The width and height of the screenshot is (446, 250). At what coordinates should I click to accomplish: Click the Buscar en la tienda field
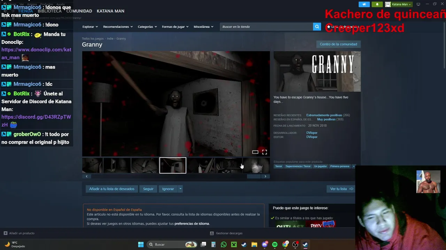(266, 27)
